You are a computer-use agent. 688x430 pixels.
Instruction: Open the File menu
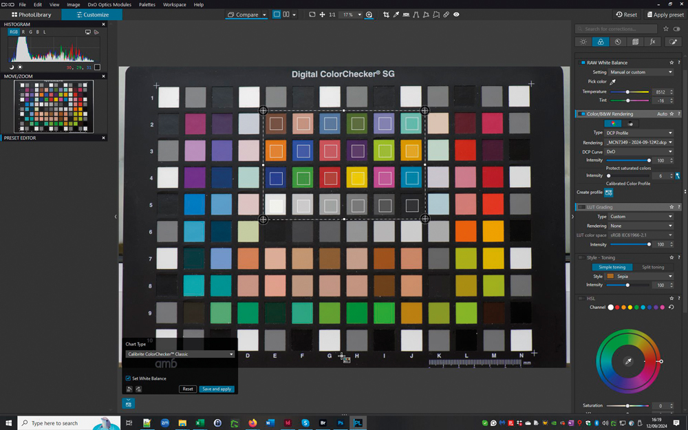pos(23,4)
